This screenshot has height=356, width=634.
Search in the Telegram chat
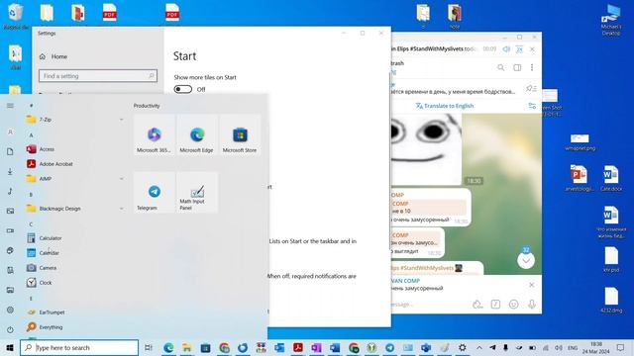click(x=501, y=67)
